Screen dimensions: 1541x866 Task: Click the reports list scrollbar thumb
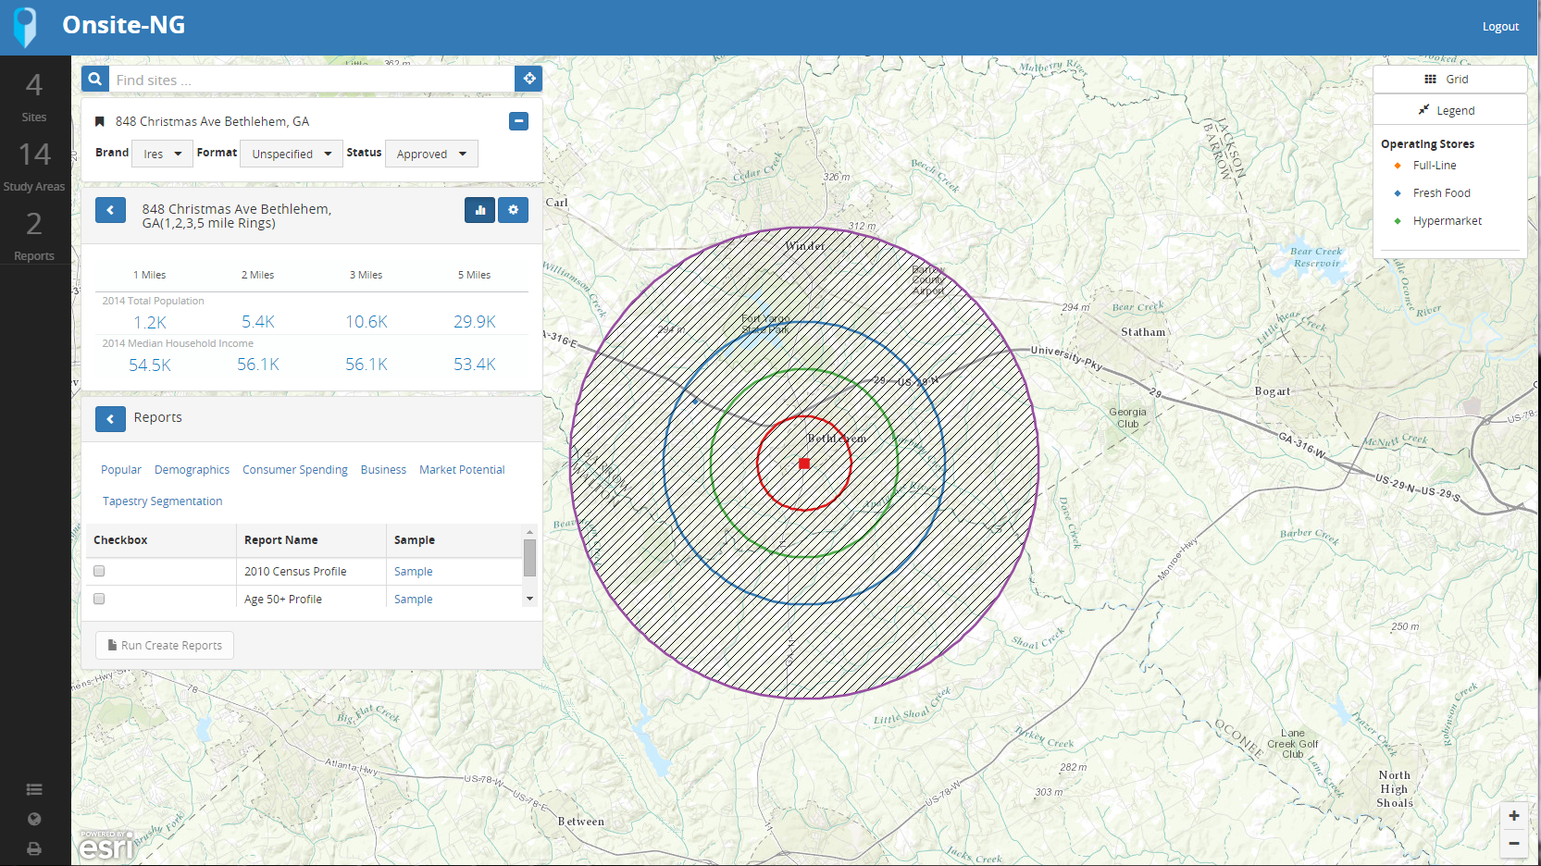click(x=530, y=558)
